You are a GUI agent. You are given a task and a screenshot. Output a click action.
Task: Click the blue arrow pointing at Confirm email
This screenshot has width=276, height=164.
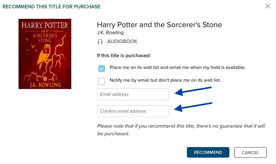pos(193,107)
